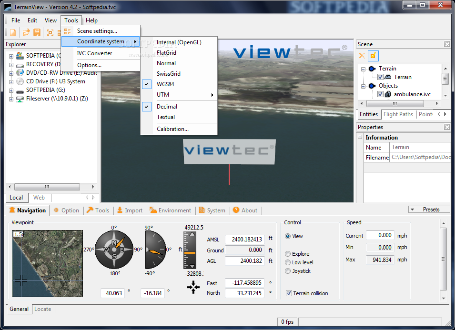455x330 pixels.
Task: Click the Save floppy disk icon
Action: click(37, 32)
